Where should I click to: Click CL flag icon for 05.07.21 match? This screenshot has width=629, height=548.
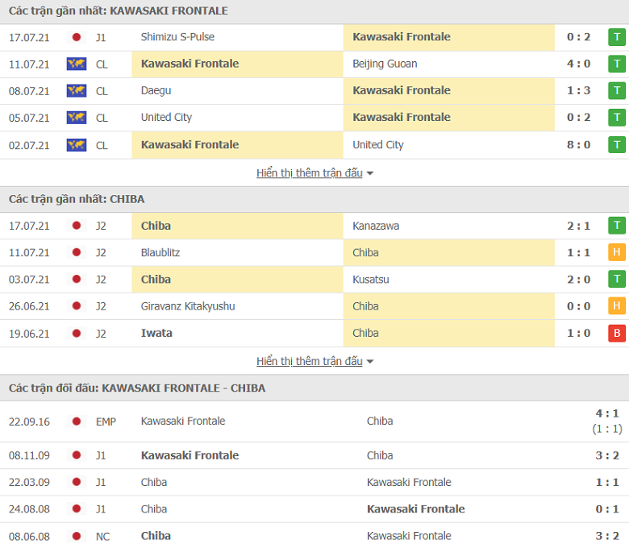[77, 118]
